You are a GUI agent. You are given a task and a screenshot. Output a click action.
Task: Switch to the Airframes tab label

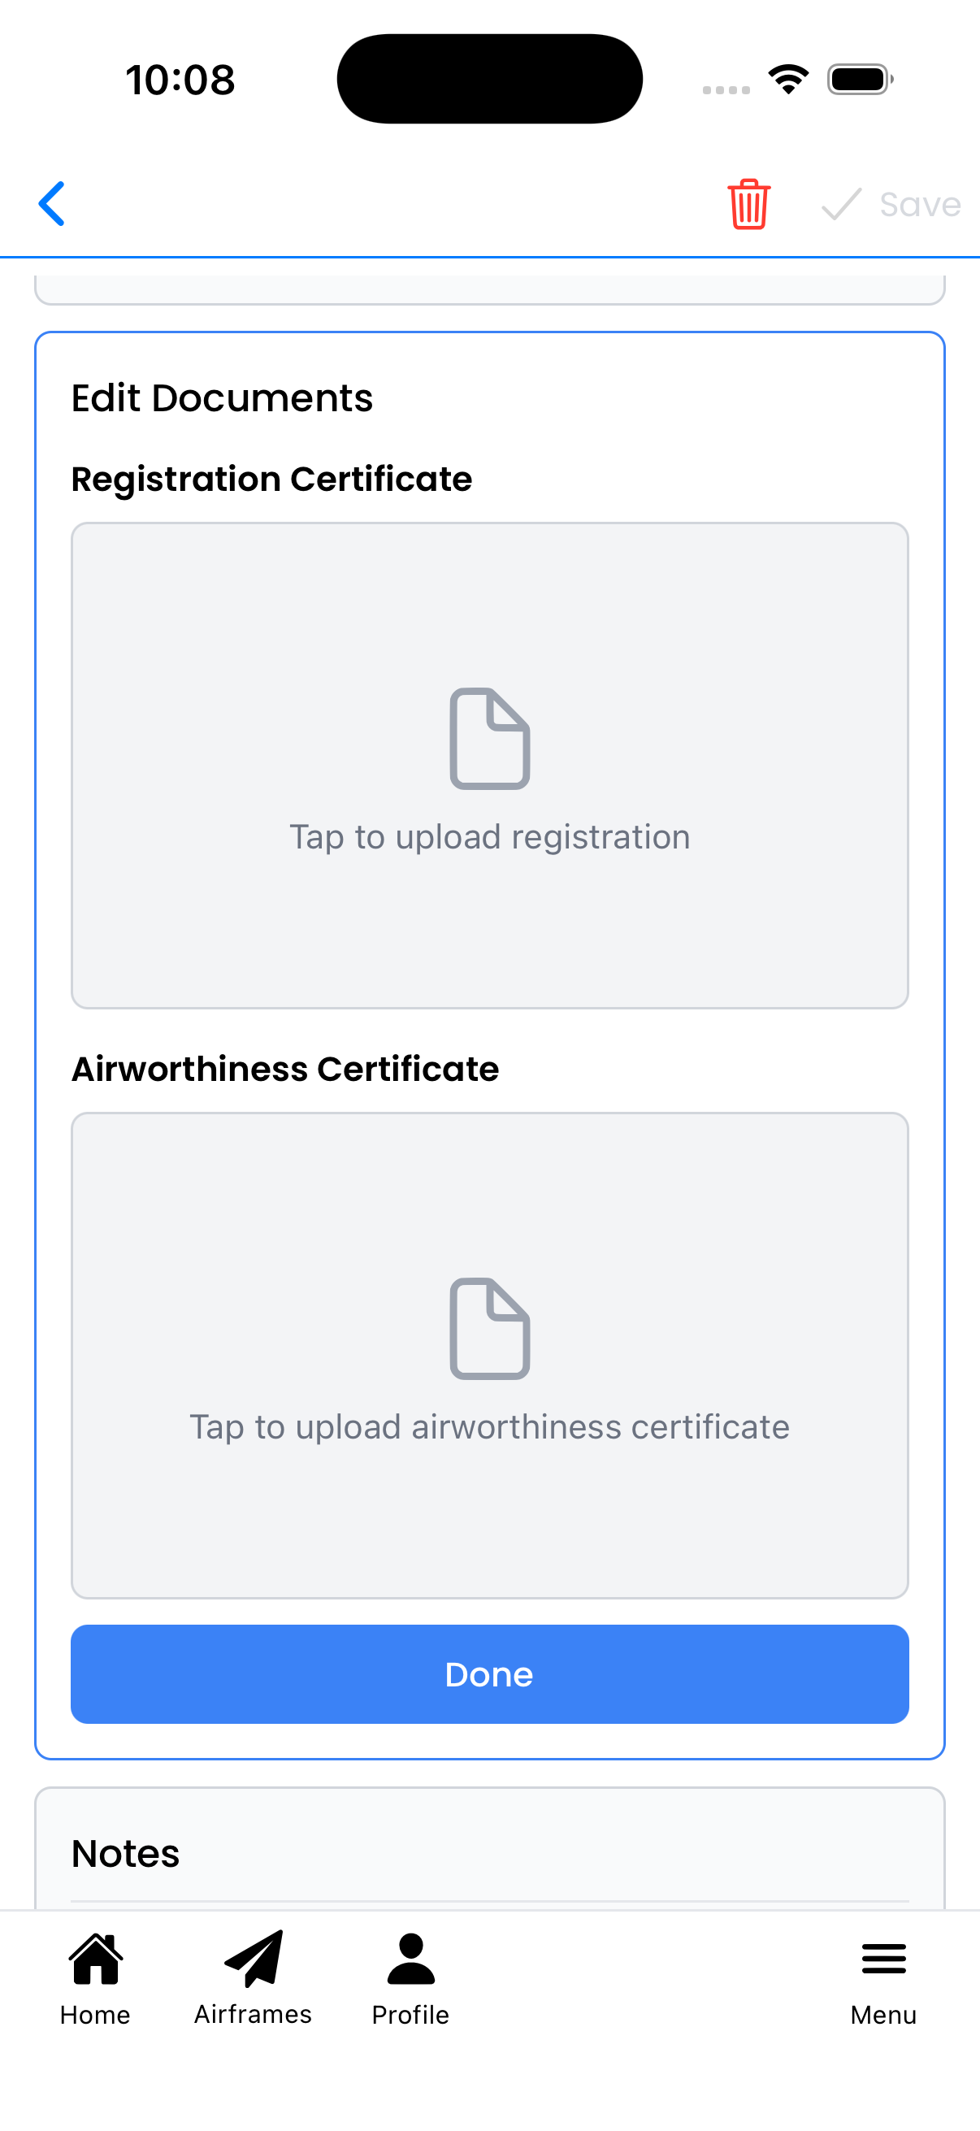point(253,2014)
